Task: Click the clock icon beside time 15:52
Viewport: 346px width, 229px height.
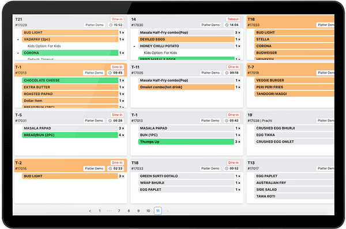Action: pyautogui.click(x=111, y=25)
